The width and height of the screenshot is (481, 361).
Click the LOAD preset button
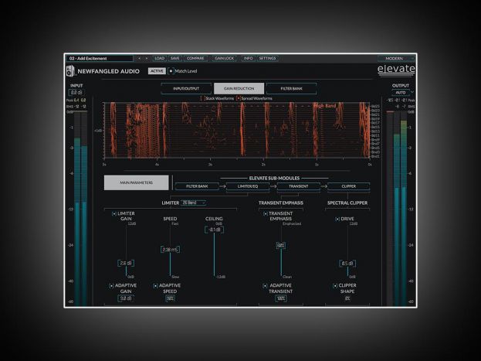160,59
